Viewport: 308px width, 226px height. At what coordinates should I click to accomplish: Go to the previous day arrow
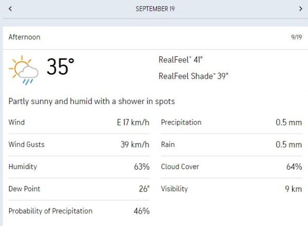(x=10, y=9)
